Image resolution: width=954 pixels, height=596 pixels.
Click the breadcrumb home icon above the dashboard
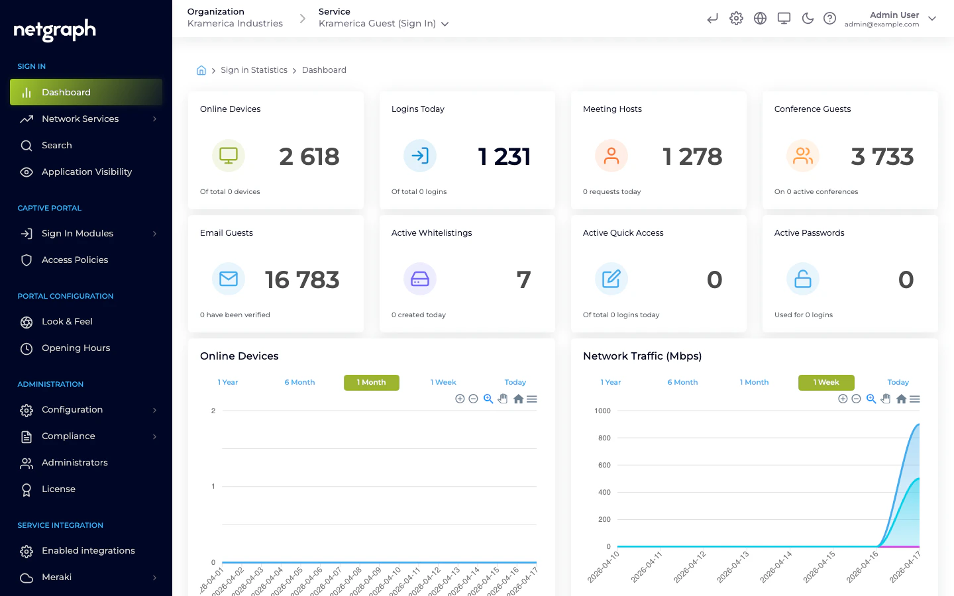coord(201,70)
